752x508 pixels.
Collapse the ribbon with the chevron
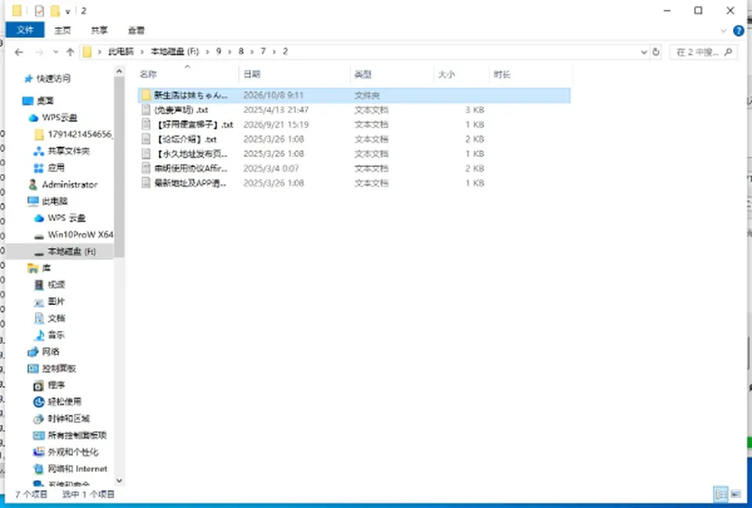[723, 31]
